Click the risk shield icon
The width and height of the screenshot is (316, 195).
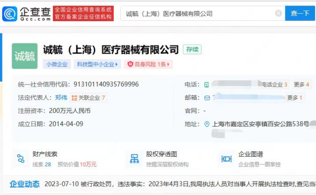(130, 64)
